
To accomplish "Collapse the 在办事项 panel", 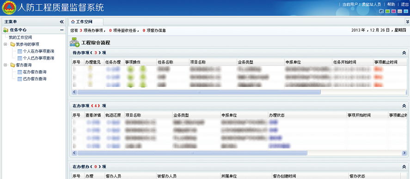I will click(404, 106).
